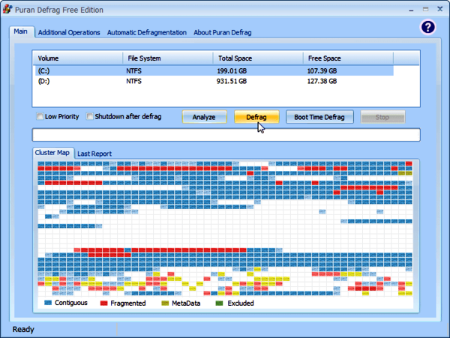Click the Puran Defrag app icon
The width and height of the screenshot is (450, 338).
click(7, 9)
